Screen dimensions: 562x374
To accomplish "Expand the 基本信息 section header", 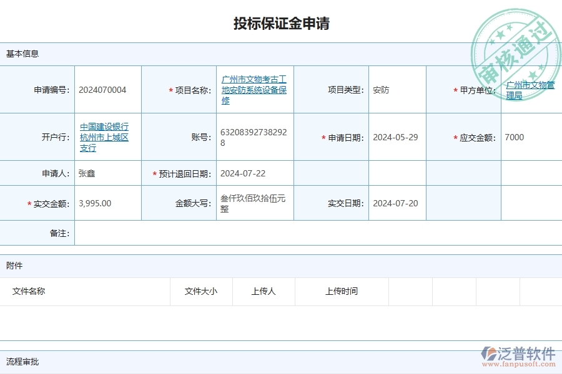I will (19, 54).
